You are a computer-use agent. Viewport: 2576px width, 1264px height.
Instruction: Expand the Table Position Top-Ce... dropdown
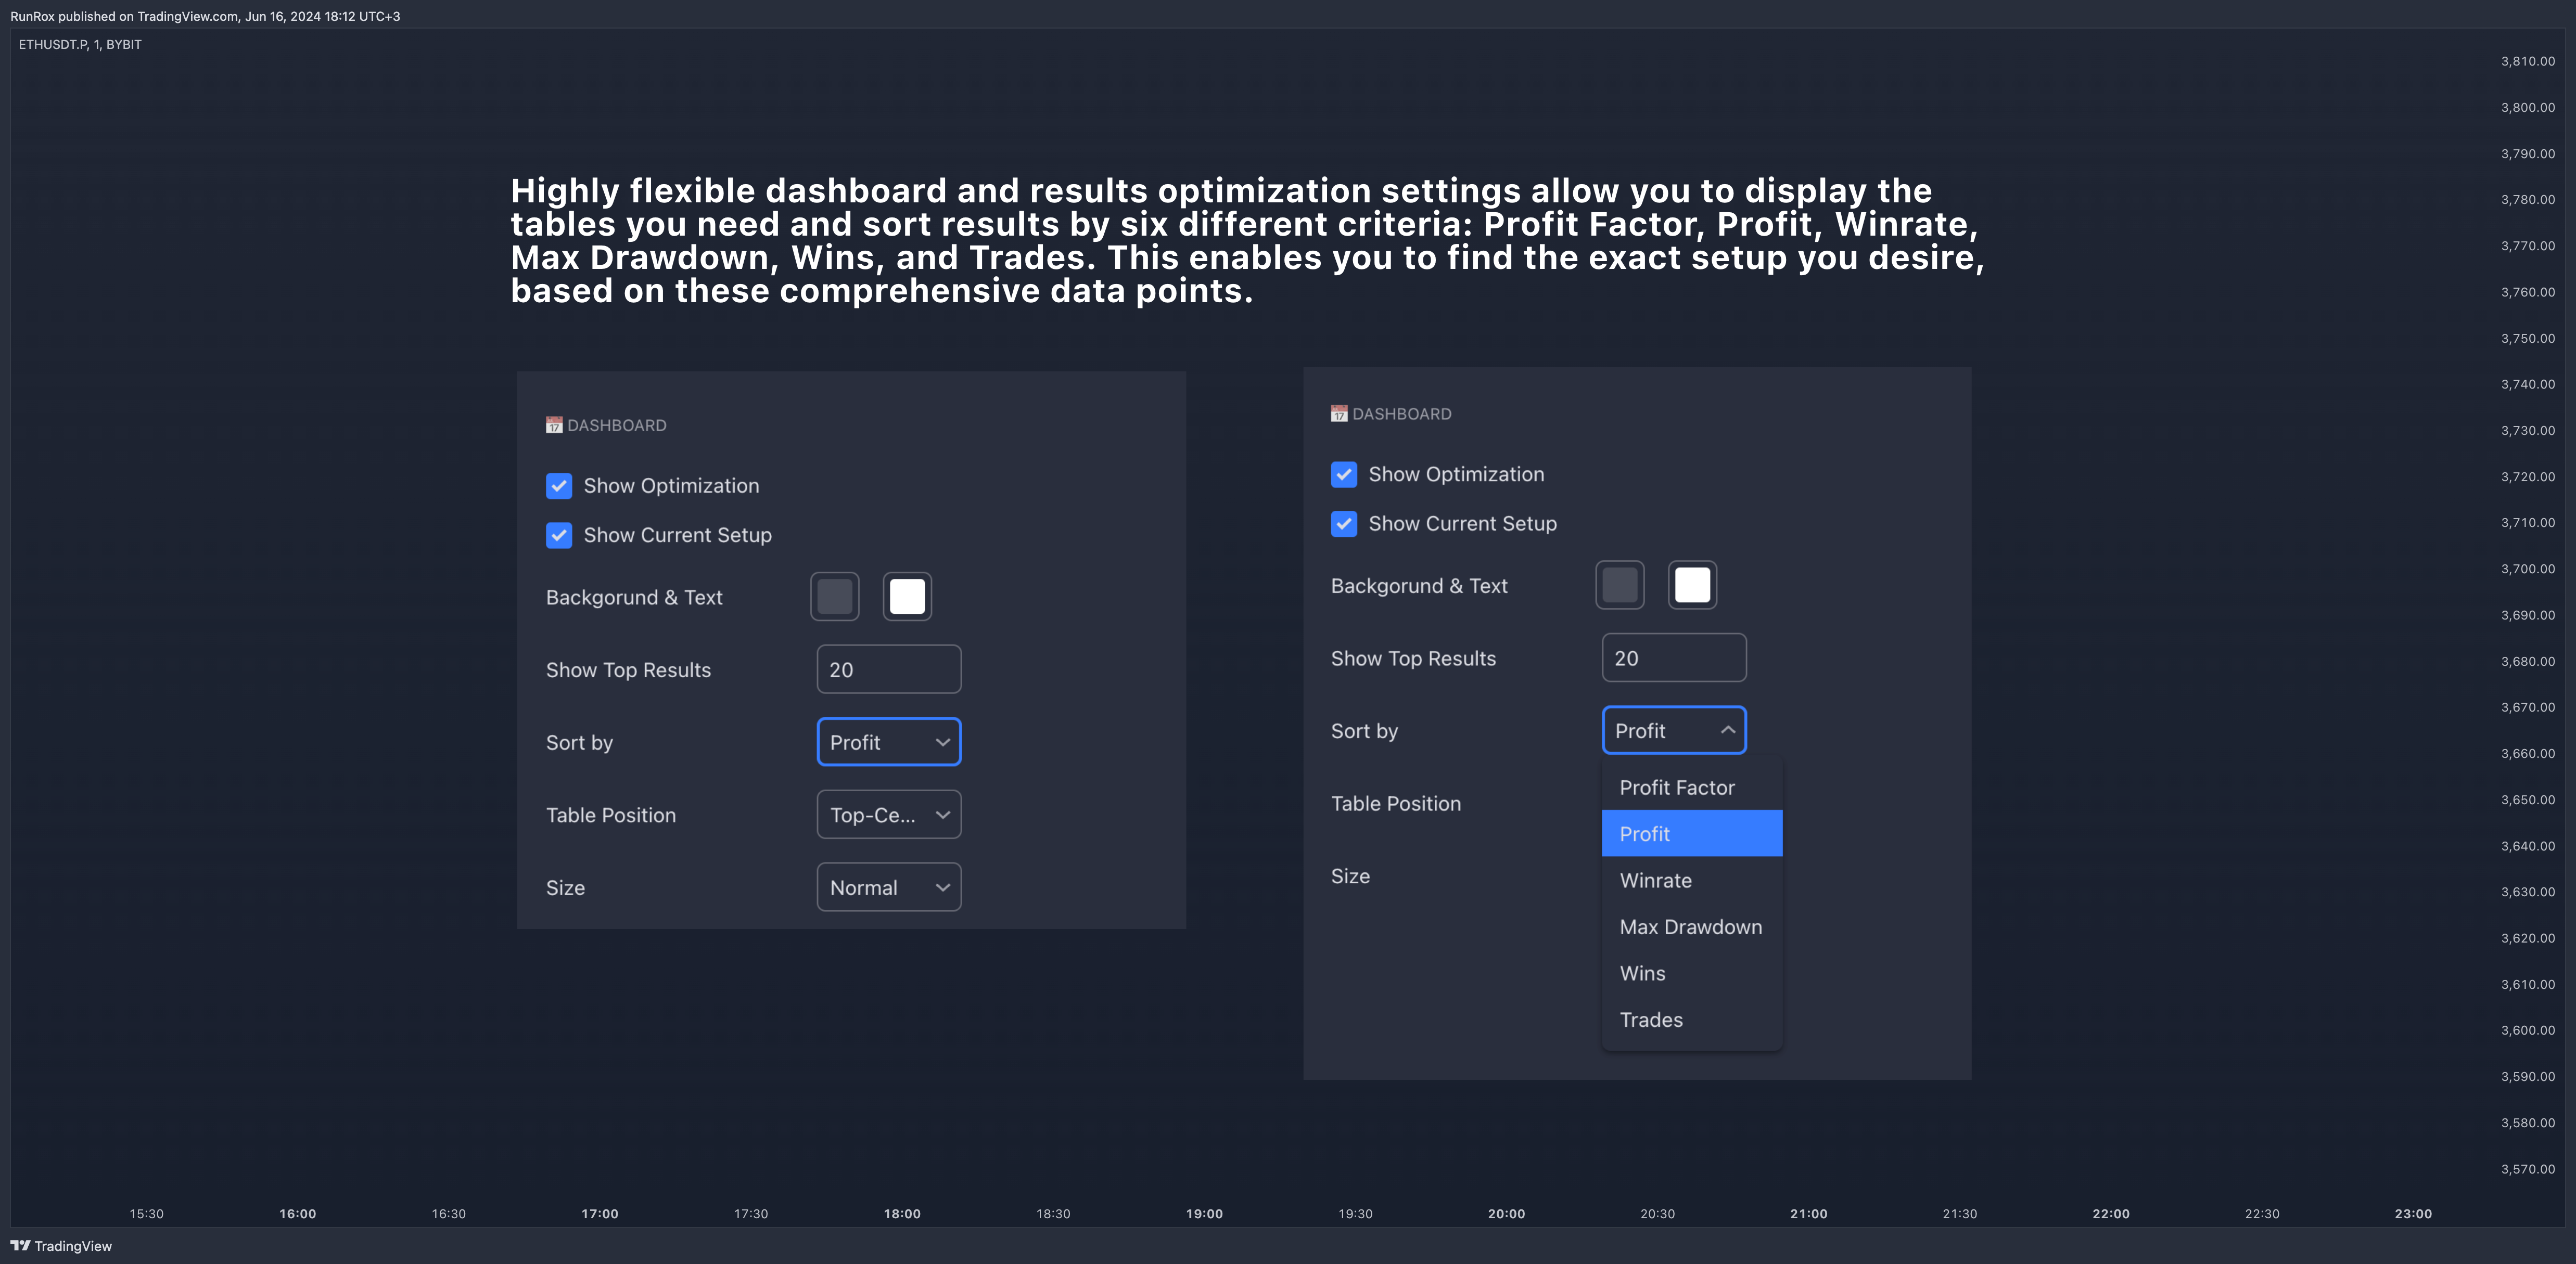[x=888, y=815]
